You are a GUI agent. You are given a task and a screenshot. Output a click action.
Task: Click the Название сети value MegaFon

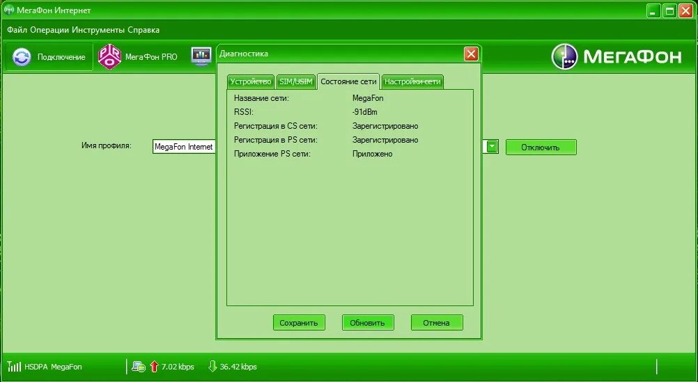click(x=368, y=98)
